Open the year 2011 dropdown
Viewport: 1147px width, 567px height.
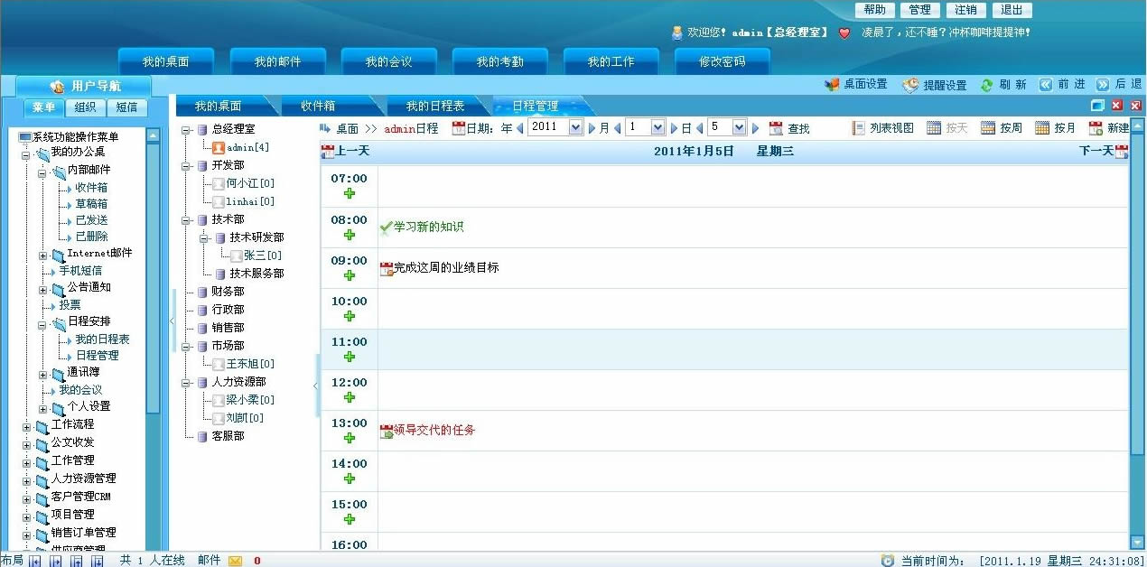[575, 127]
